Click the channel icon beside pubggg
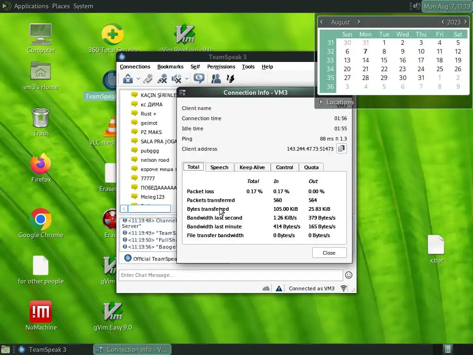Viewport: 473px width, 355px height. tap(134, 150)
